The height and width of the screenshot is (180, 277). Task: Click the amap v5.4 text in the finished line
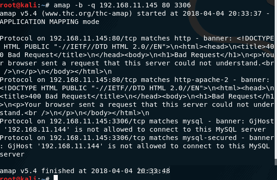(18, 171)
